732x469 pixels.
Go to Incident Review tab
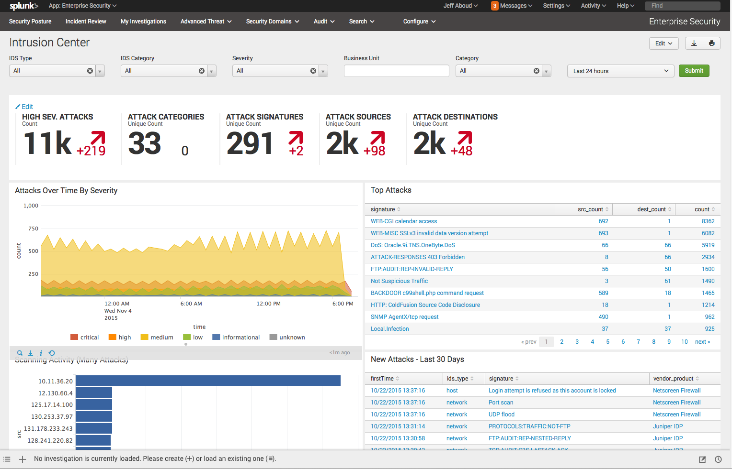pos(86,22)
